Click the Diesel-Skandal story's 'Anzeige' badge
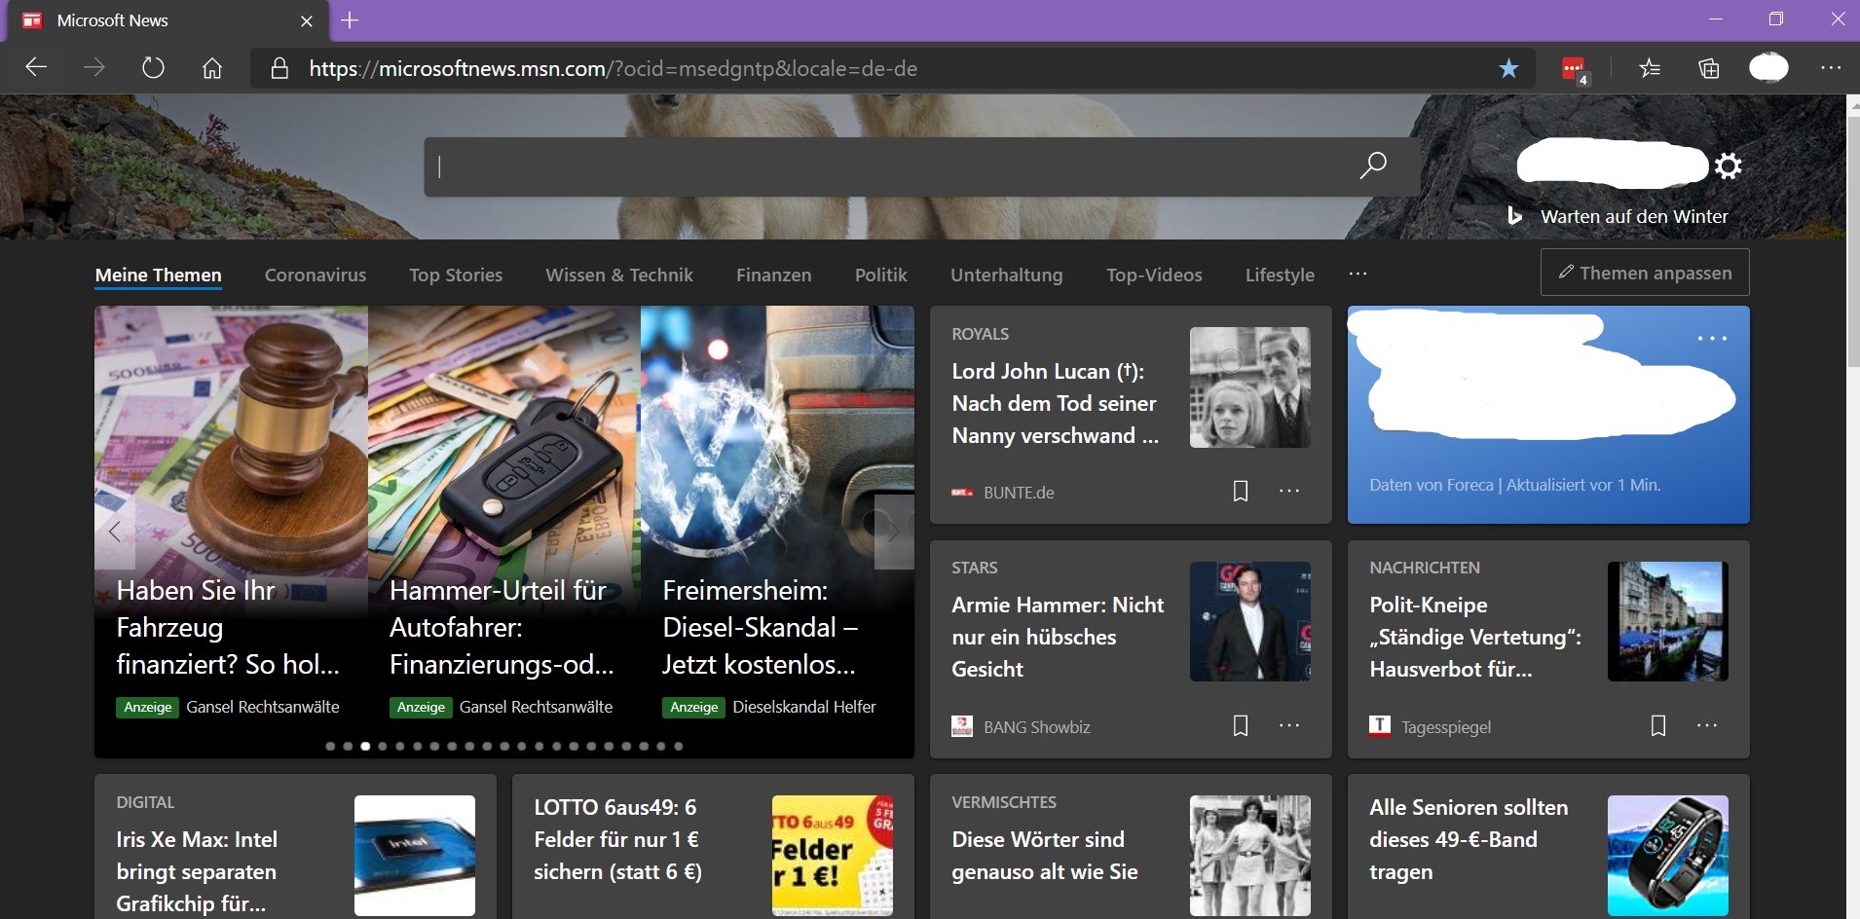The width and height of the screenshot is (1860, 919). pos(693,707)
